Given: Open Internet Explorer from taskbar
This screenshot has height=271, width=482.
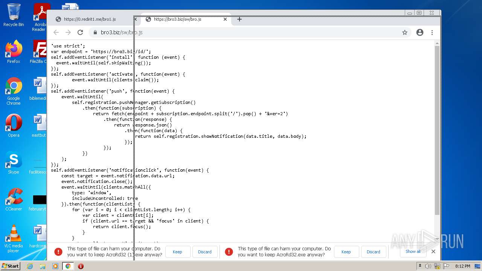Looking at the screenshot, I should [x=30, y=266].
